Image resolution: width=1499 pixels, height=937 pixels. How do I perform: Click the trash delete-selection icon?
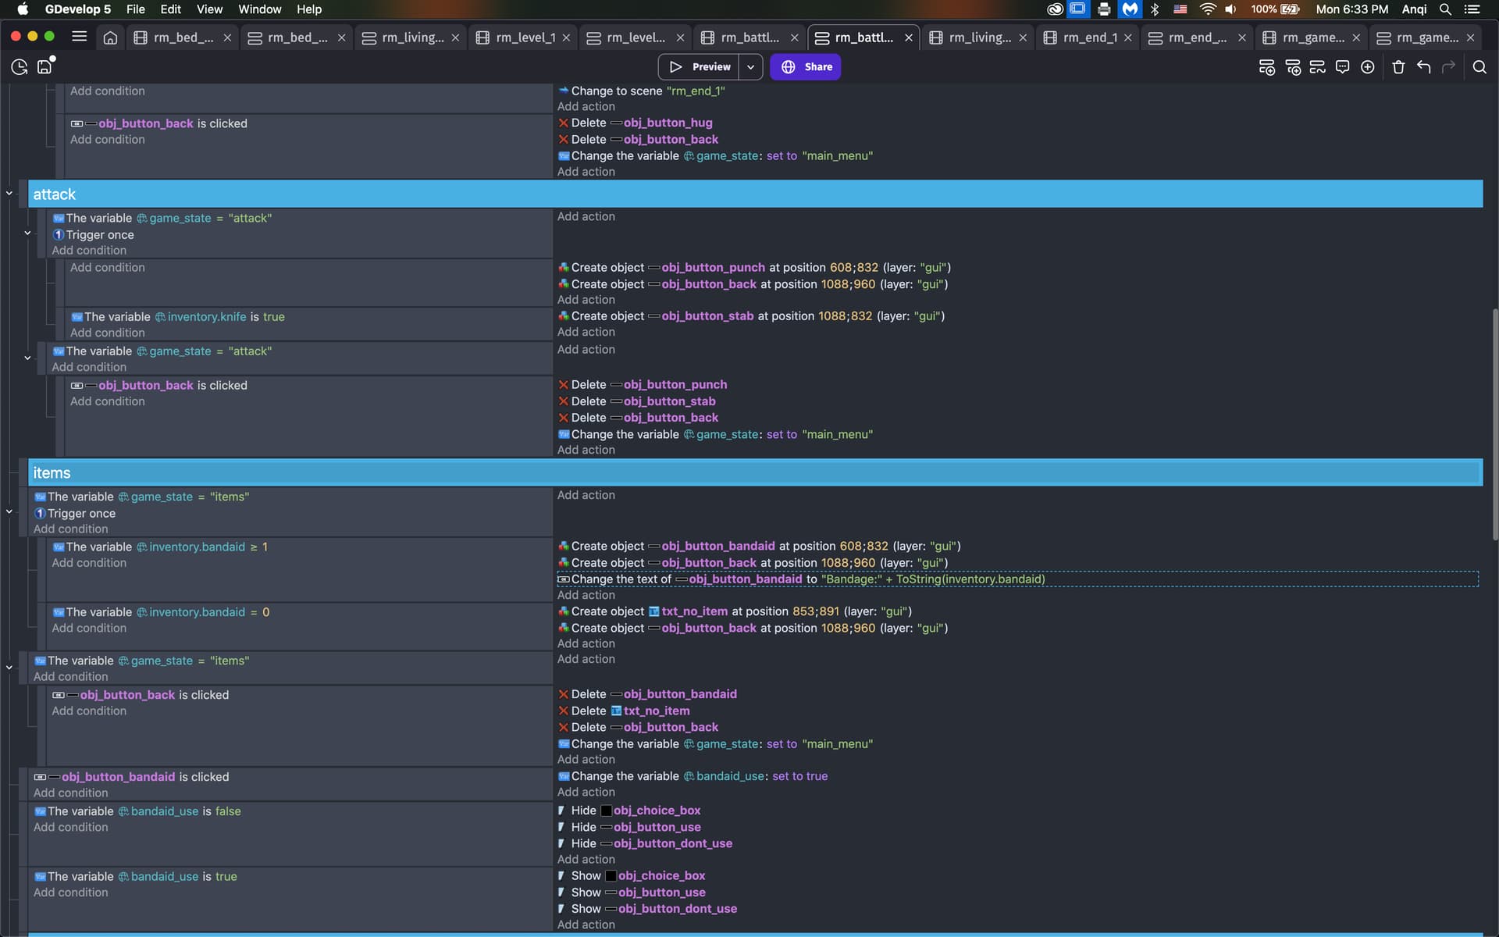coord(1398,67)
